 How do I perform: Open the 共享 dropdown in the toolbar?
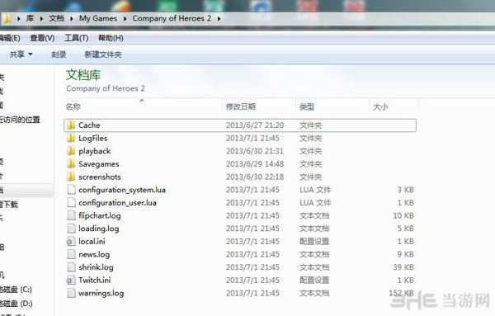21,54
